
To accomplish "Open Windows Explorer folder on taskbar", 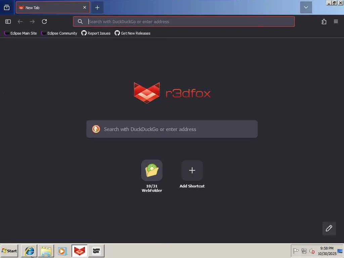I will pyautogui.click(x=46, y=251).
